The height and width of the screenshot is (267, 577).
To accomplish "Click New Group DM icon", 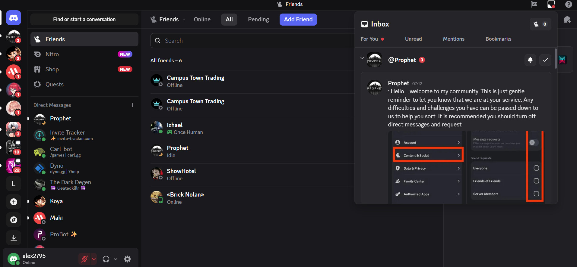I will [567, 20].
